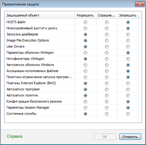Click the OK button
The image size is (146, 145).
[x=105, y=137]
